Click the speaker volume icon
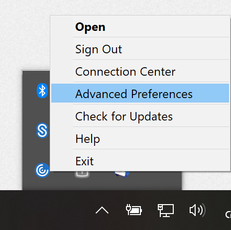Viewport: 231px width, 230px height. click(x=198, y=210)
